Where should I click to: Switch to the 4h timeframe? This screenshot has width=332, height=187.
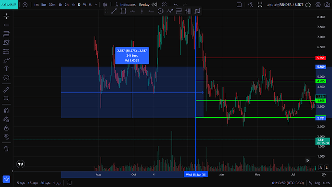tap(73, 5)
